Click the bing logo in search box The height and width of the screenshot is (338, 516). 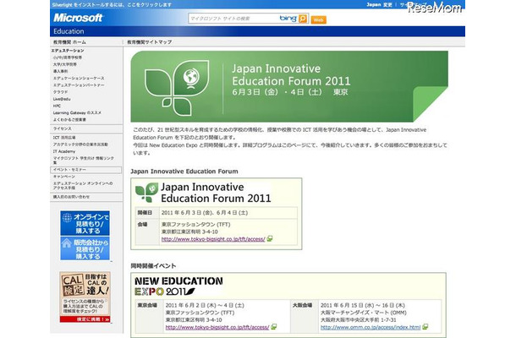point(288,19)
